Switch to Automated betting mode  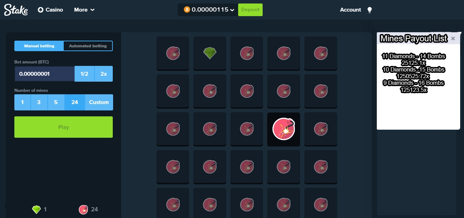coord(88,46)
